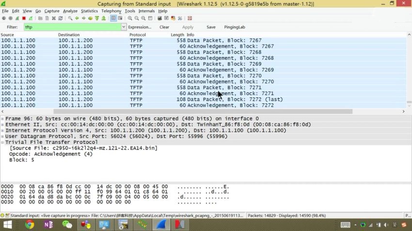Click the Windows Start button
412x231 pixels.
(8, 225)
